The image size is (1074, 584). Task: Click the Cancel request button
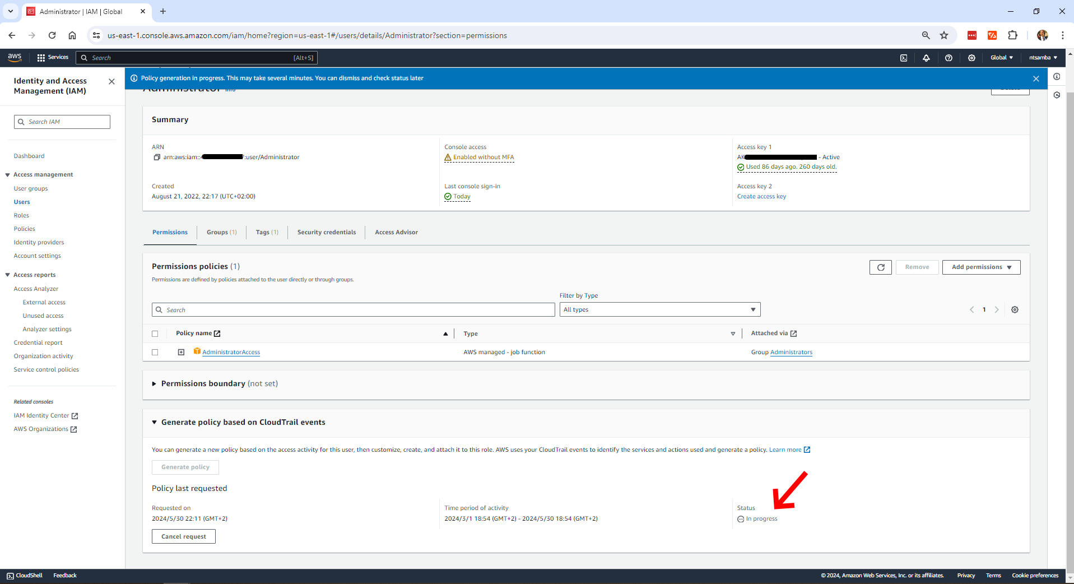(x=183, y=537)
